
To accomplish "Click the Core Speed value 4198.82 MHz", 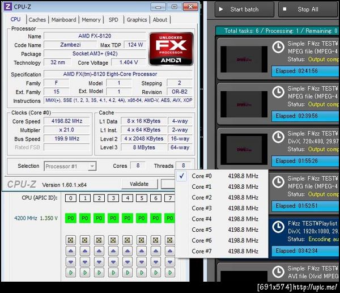I will point(67,121).
